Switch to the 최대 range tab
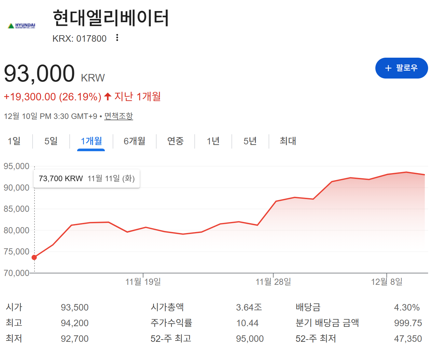This screenshot has height=349, width=432. 288,141
